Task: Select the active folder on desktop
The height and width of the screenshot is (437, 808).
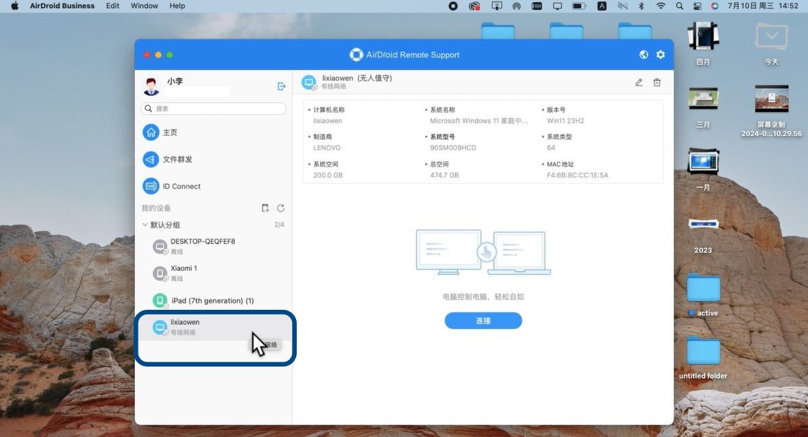Action: click(x=703, y=295)
